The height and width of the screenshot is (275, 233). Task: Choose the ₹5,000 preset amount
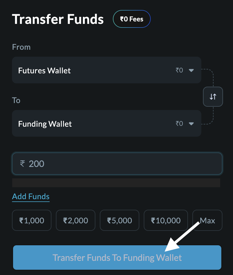[120, 221]
